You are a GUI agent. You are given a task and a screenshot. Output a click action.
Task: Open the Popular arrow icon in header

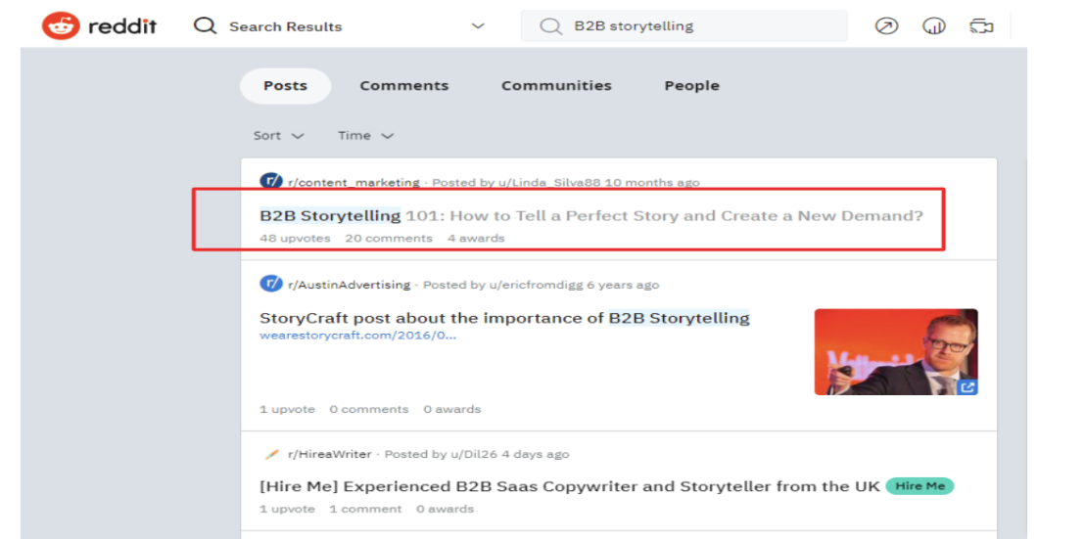click(886, 26)
